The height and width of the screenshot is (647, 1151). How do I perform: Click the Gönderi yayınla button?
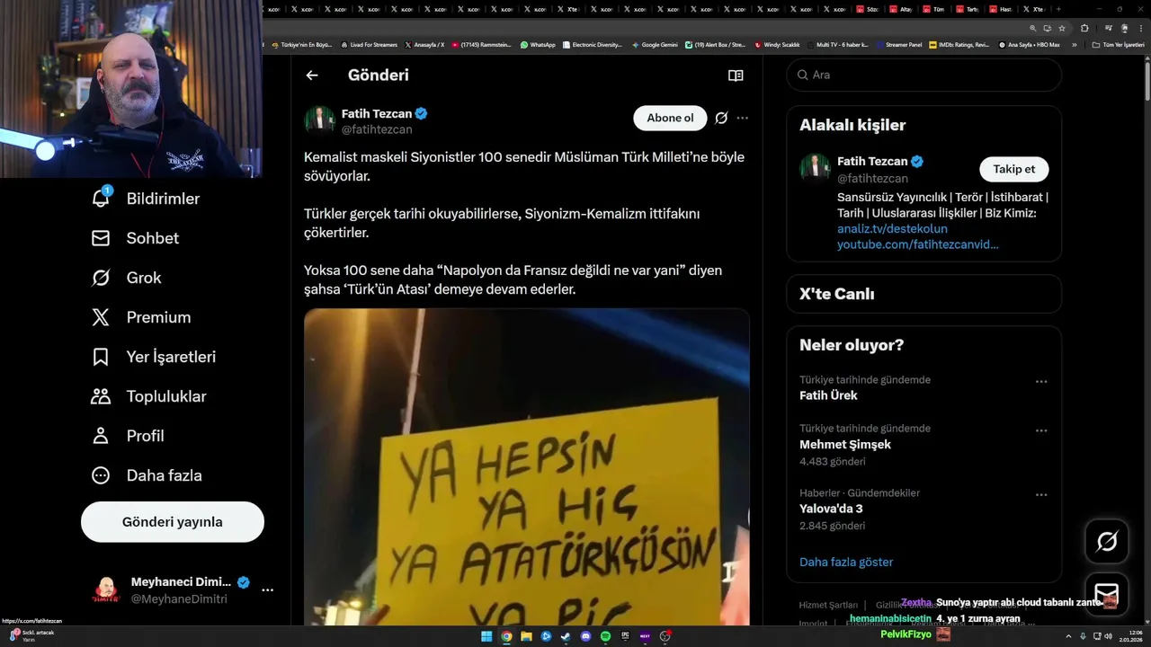[173, 522]
